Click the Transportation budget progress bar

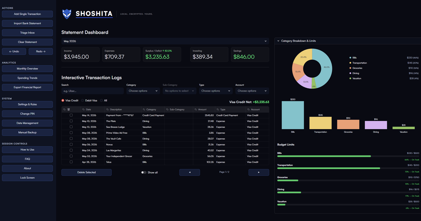pos(348,168)
